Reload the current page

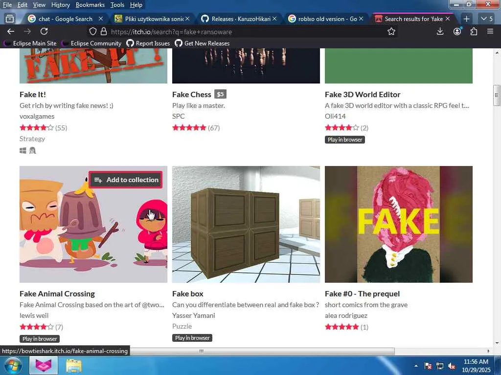[44, 31]
